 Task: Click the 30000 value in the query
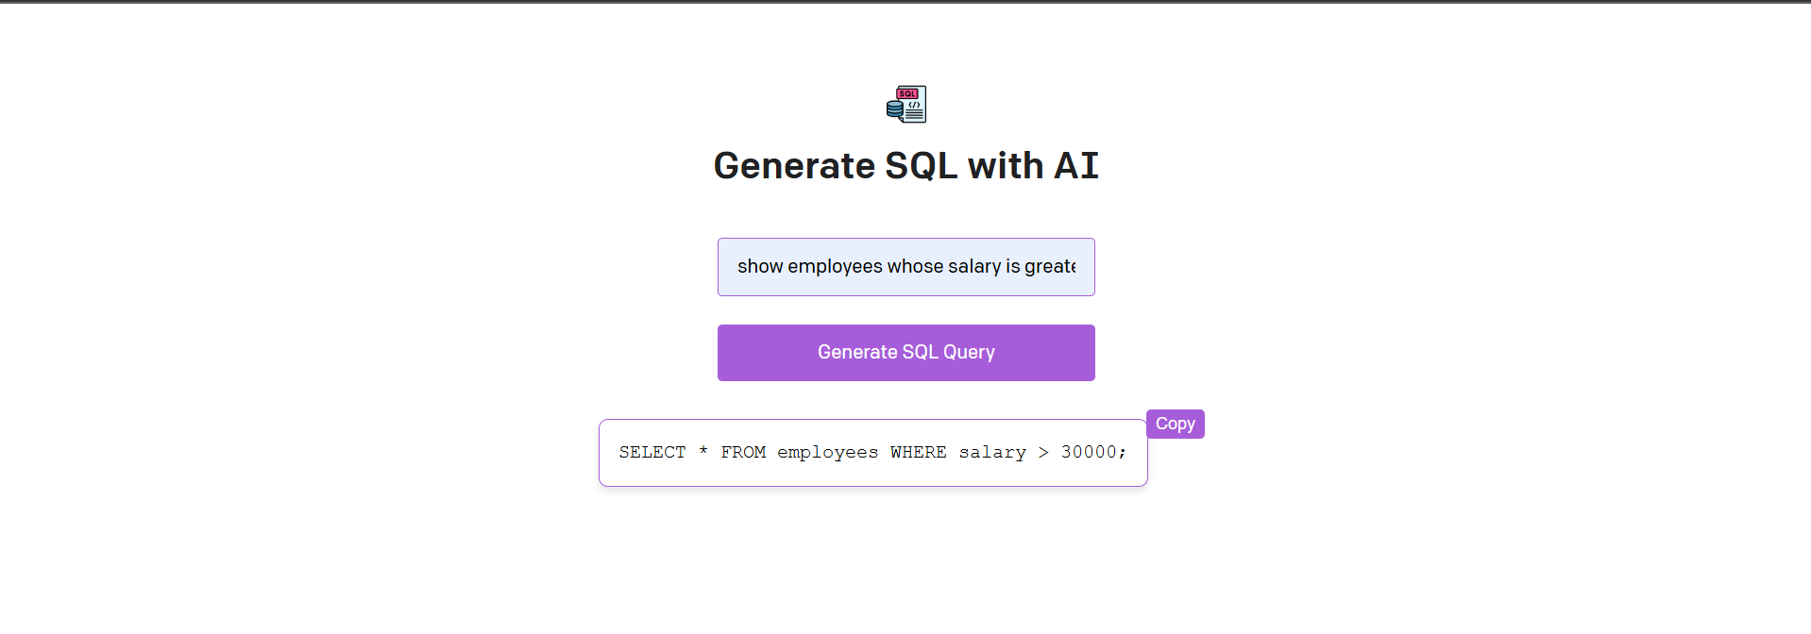(1089, 453)
